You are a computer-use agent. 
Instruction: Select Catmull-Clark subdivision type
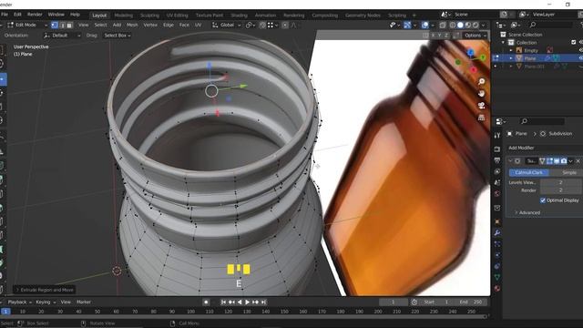pyautogui.click(x=528, y=172)
